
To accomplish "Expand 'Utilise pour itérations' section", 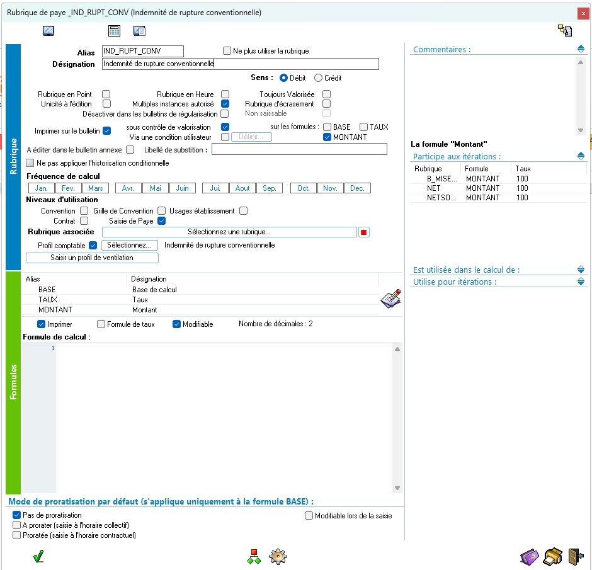I will [x=581, y=282].
